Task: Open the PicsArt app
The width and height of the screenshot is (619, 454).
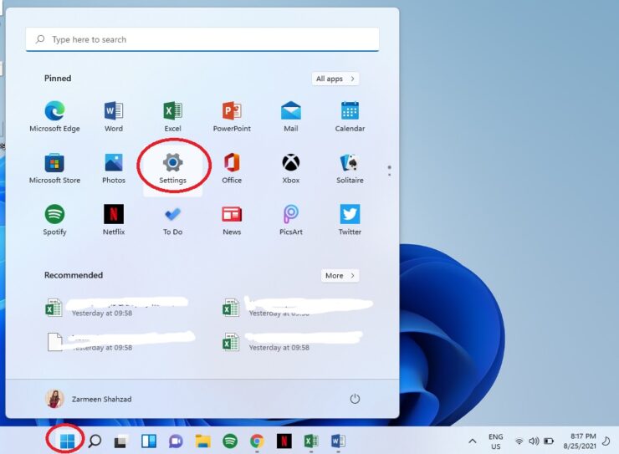Action: tap(290, 218)
